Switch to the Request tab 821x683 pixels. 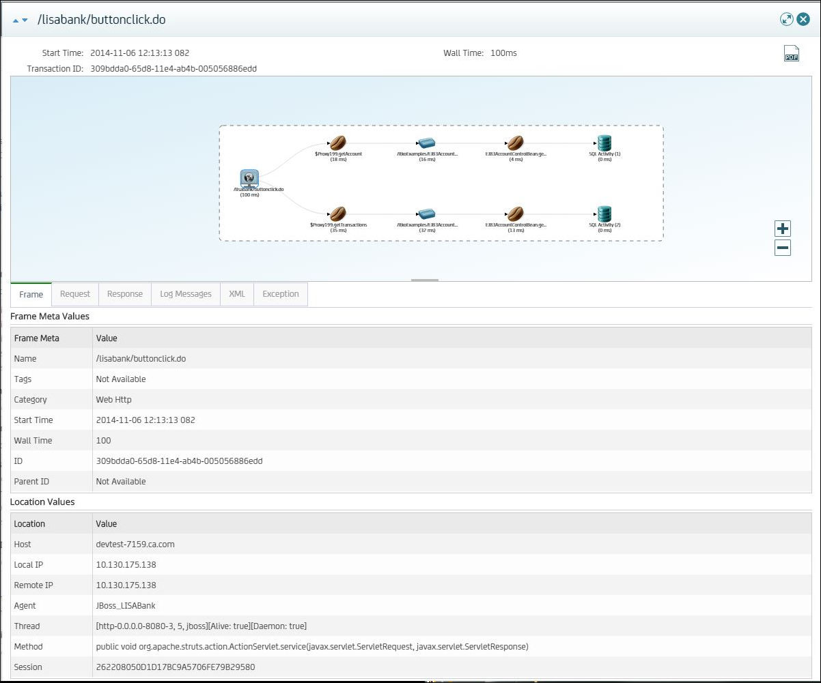tap(74, 294)
